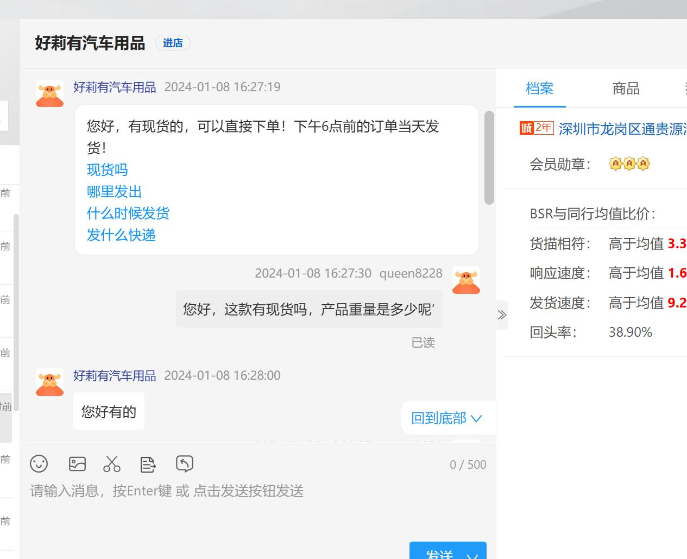Switch to the 档案 tab

tap(539, 89)
